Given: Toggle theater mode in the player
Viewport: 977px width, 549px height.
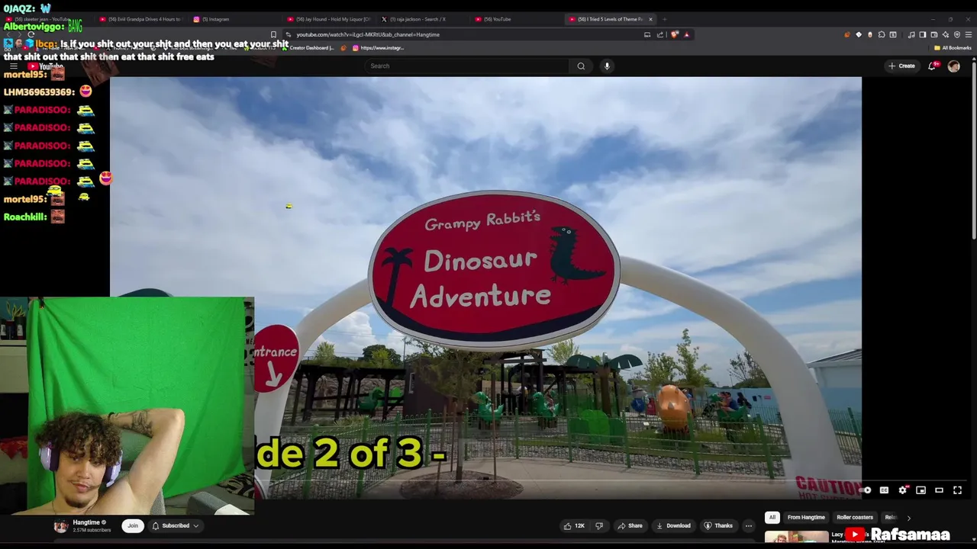Looking at the screenshot, I should 939,490.
